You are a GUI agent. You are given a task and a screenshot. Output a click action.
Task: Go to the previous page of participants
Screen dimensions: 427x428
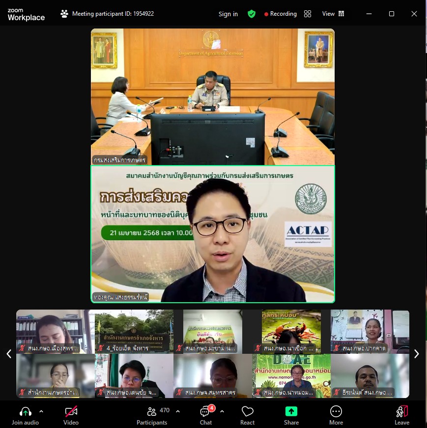8,354
